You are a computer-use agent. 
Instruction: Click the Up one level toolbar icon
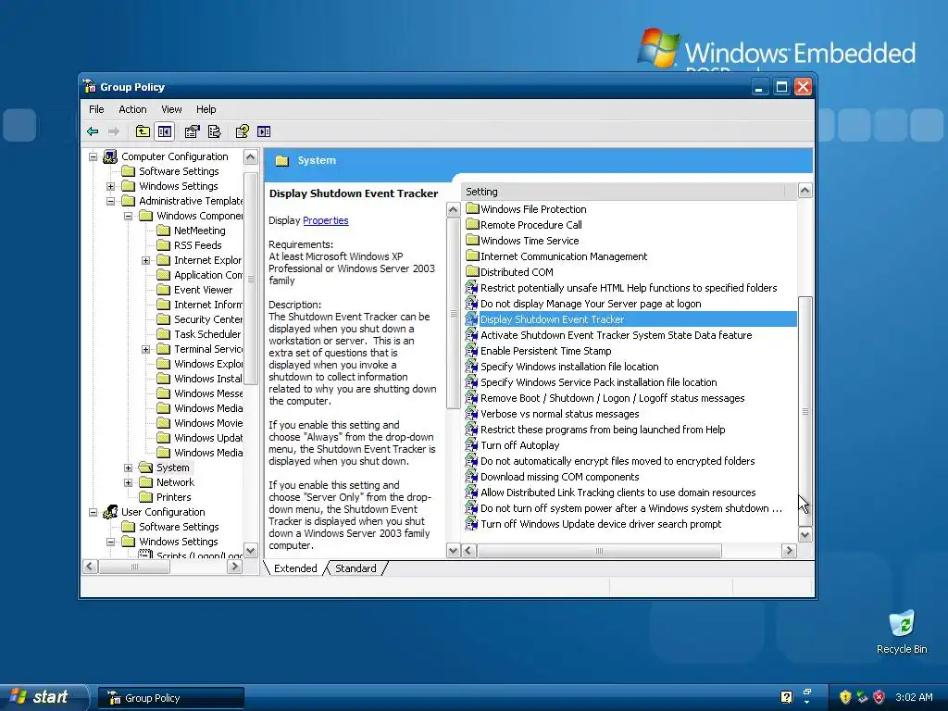(143, 131)
